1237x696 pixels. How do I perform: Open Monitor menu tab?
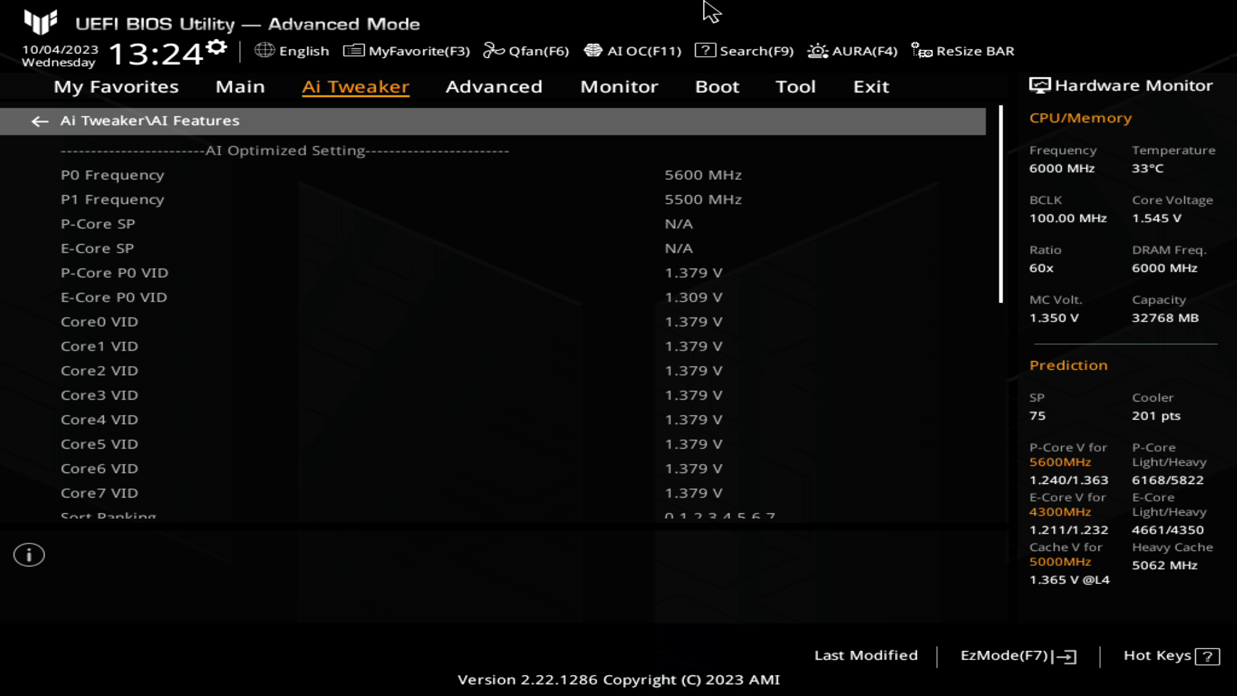pyautogui.click(x=619, y=86)
